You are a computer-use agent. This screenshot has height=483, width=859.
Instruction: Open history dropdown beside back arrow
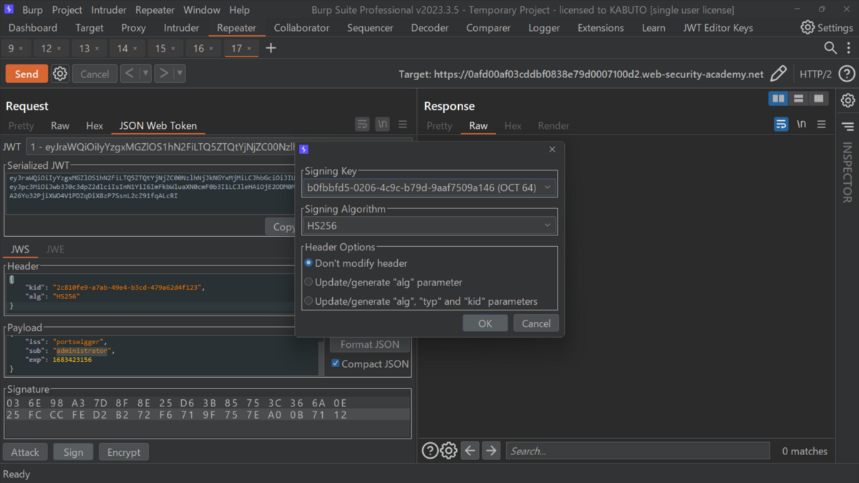(145, 74)
